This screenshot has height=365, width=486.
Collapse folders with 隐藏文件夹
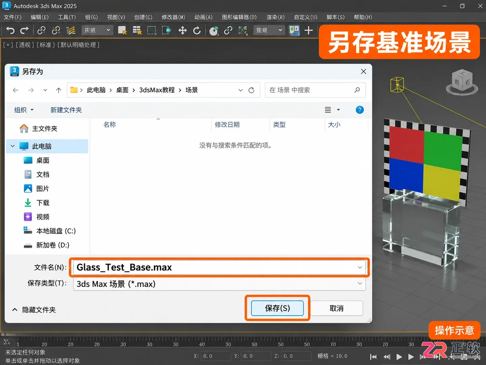point(34,310)
